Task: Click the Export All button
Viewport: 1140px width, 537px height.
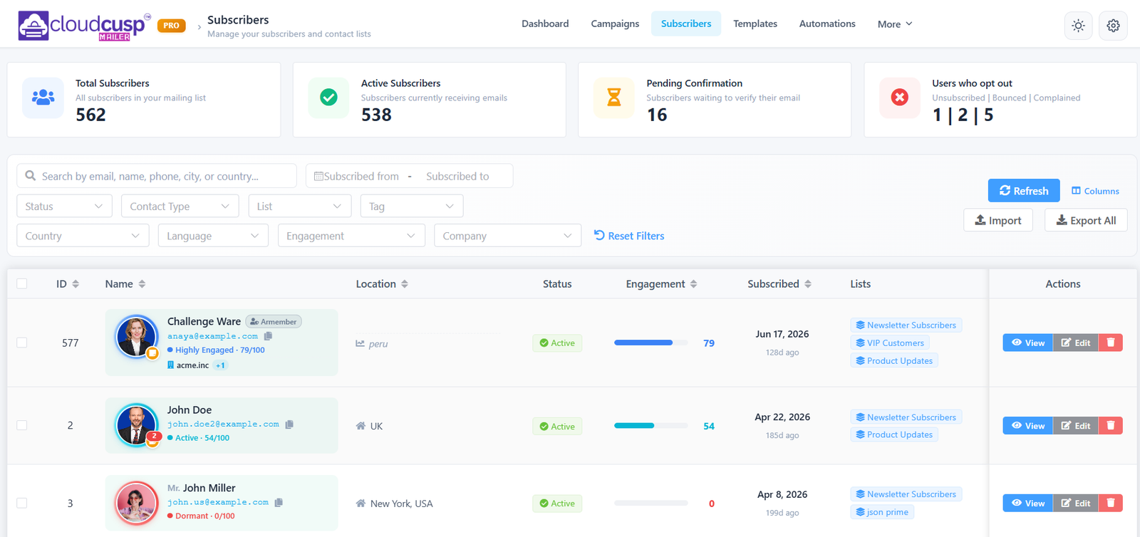Action: point(1086,220)
